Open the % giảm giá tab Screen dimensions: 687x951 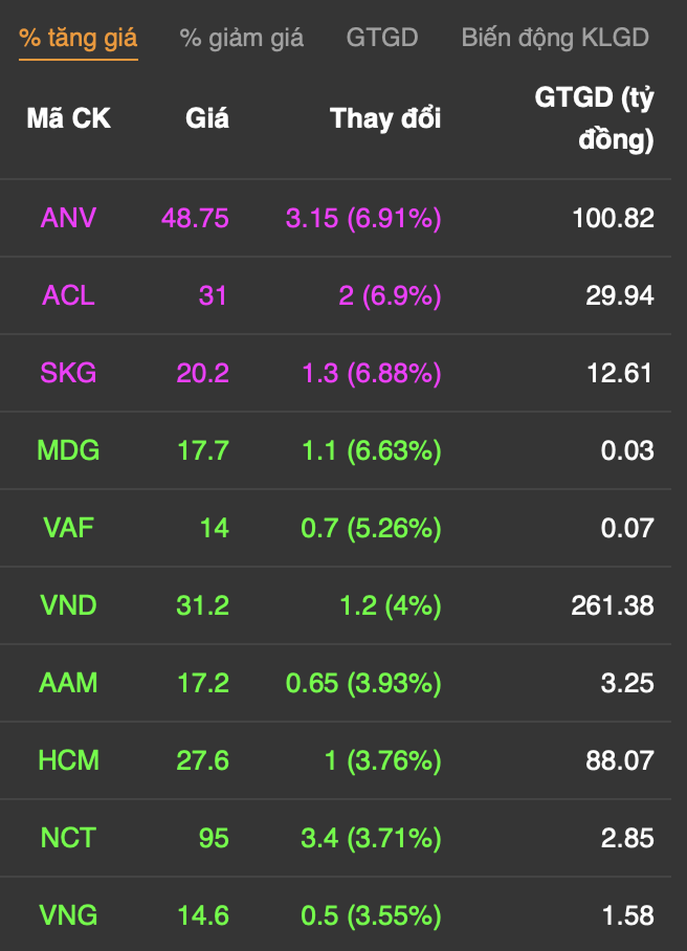pos(241,38)
